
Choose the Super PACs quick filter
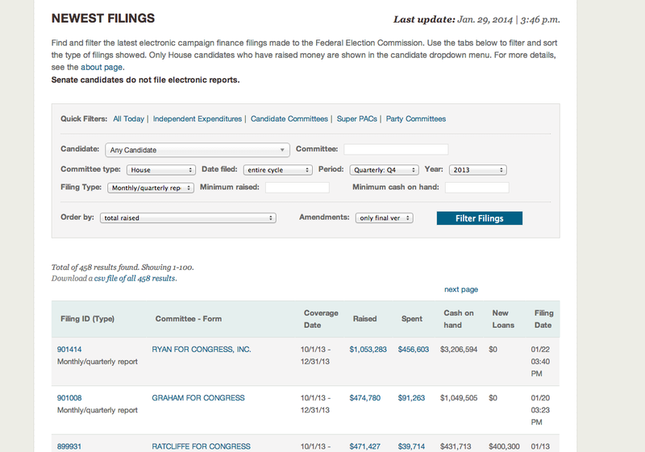[357, 119]
